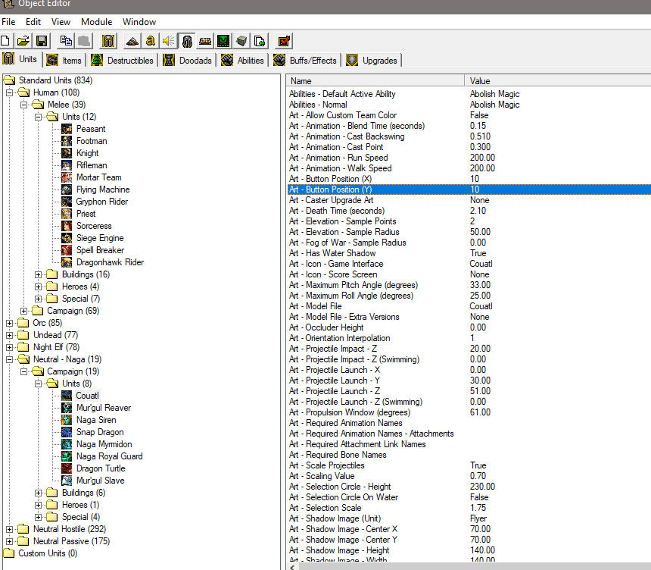The image size is (651, 570).
Task: Open the Import Manager toolbar icon
Action: (x=260, y=41)
